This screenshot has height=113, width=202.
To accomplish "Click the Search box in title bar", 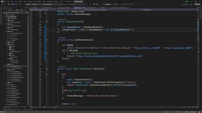I will click(68, 2).
